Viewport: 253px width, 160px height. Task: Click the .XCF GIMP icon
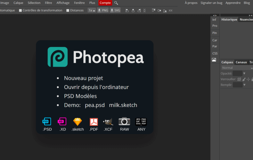pyautogui.click(x=108, y=122)
